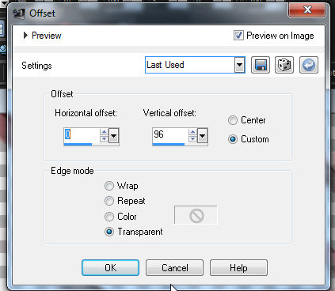Viewport: 335px width, 291px height.
Task: Save the preset with the floppy disk icon
Action: [261, 65]
